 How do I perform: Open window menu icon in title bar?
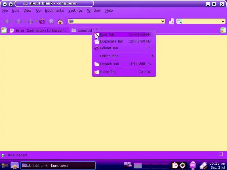coord(5,4)
